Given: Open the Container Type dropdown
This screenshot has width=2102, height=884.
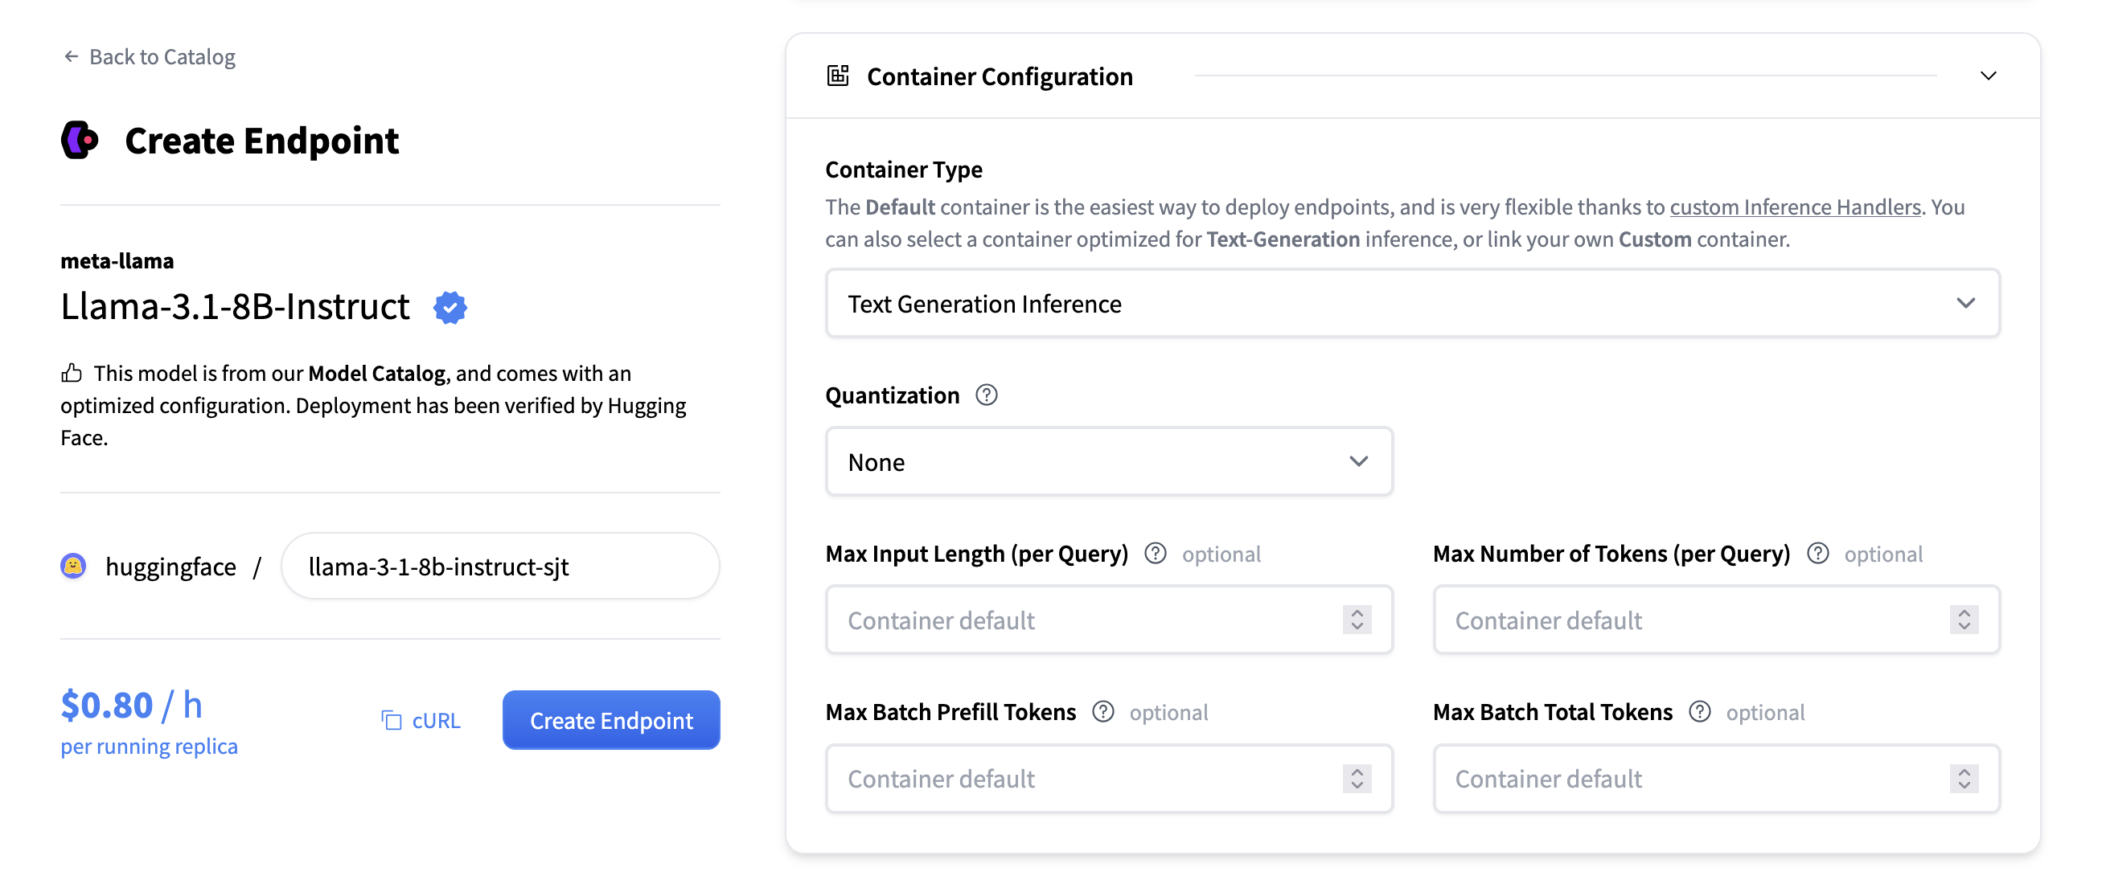Looking at the screenshot, I should click(x=1413, y=303).
